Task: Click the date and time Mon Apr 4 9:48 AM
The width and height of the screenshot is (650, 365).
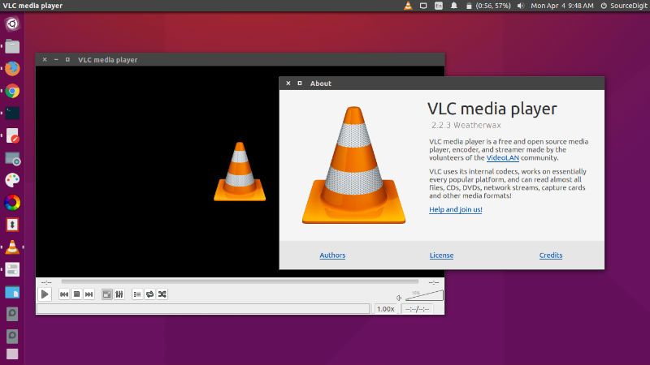Action: point(562,6)
